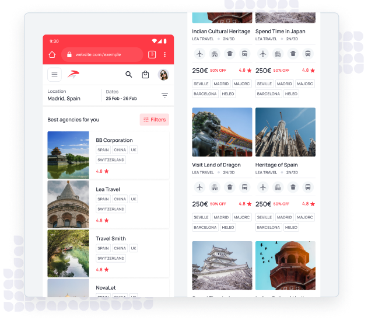Click the bus icon under Visit Land of Dragon
Image resolution: width=375 pixels, height=320 pixels.
tap(244, 187)
